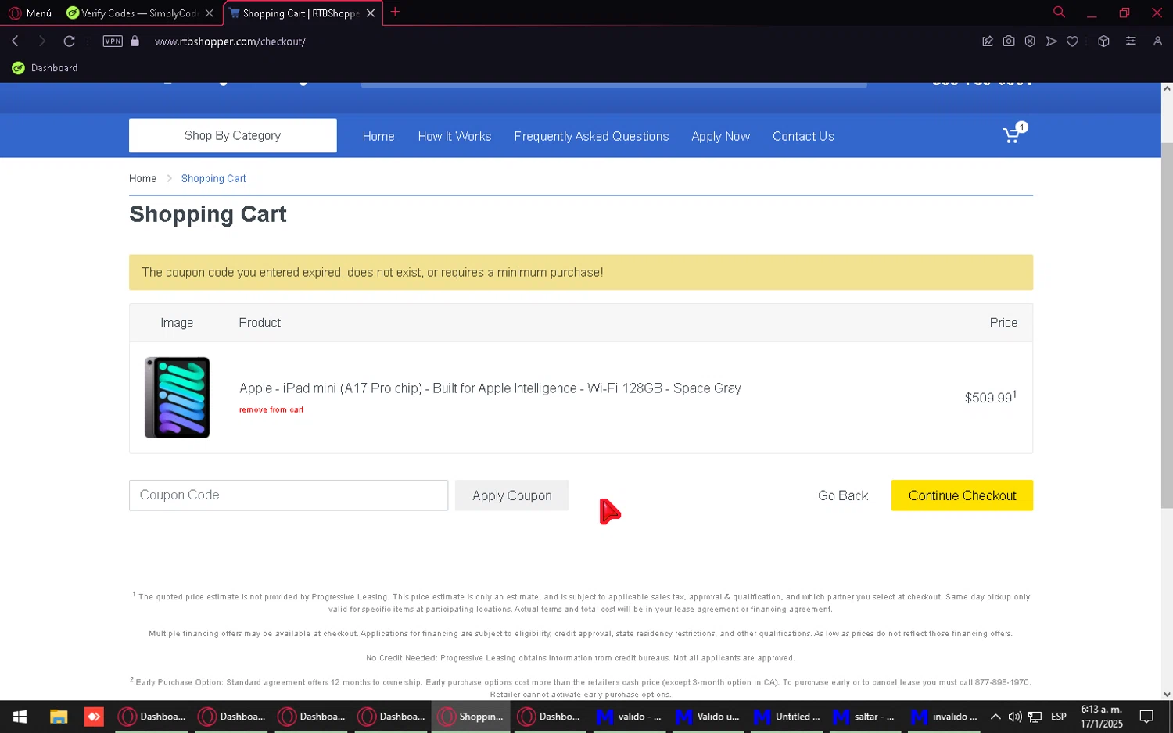The height and width of the screenshot is (733, 1173).
Task: Switch to 'saltar - ...' taskbar window
Action: coord(866,717)
